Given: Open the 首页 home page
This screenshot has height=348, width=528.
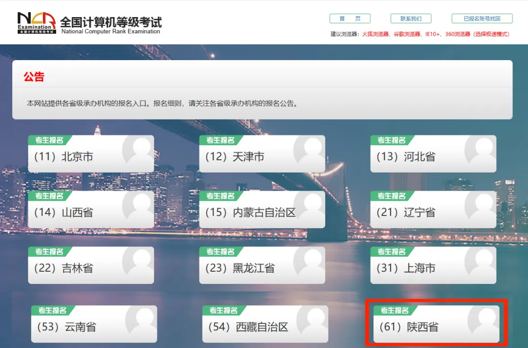Looking at the screenshot, I should click(x=350, y=18).
